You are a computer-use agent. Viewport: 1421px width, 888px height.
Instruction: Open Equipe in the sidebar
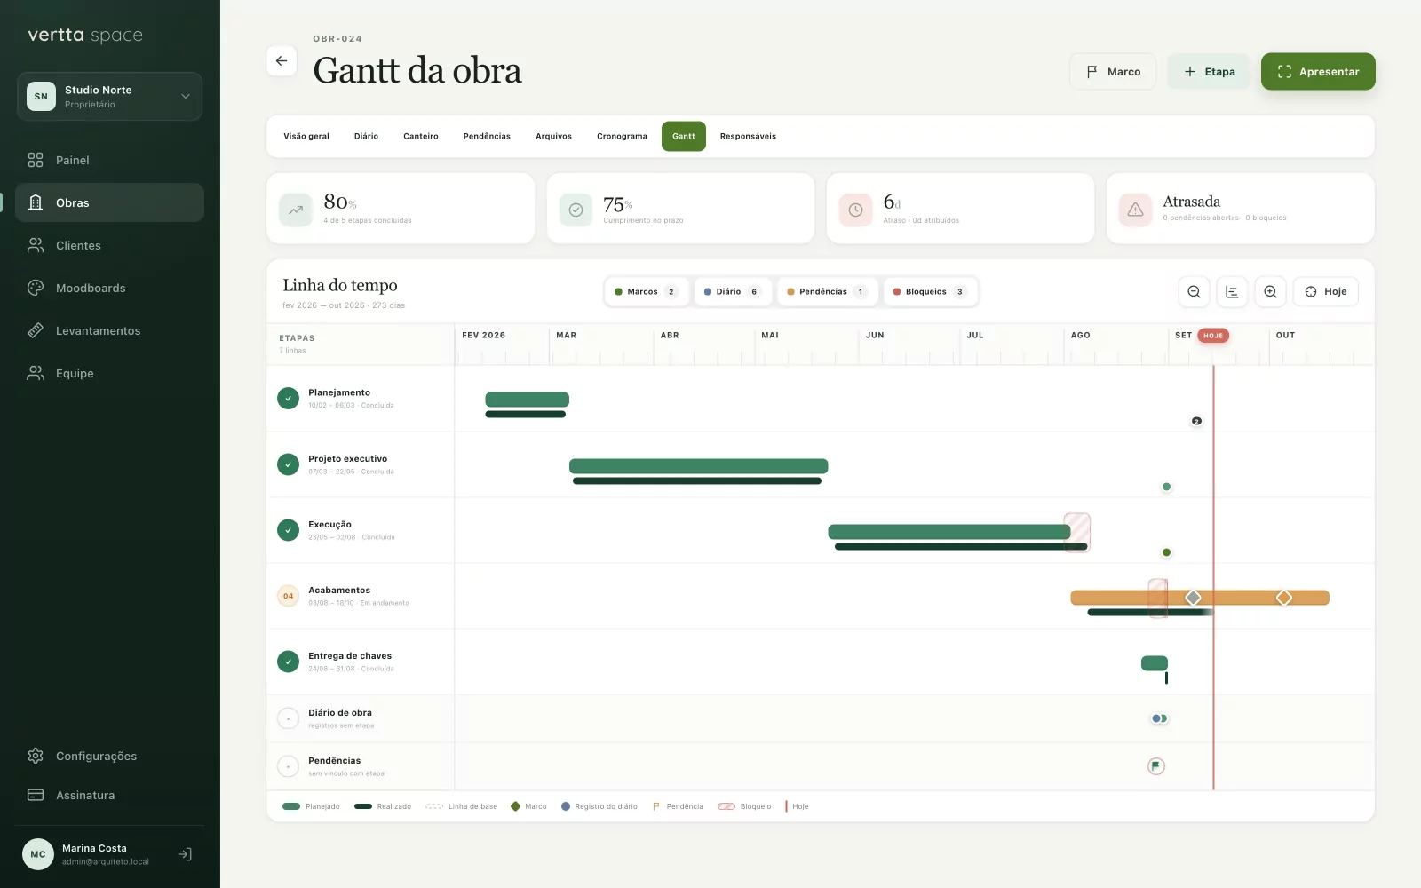(x=110, y=373)
